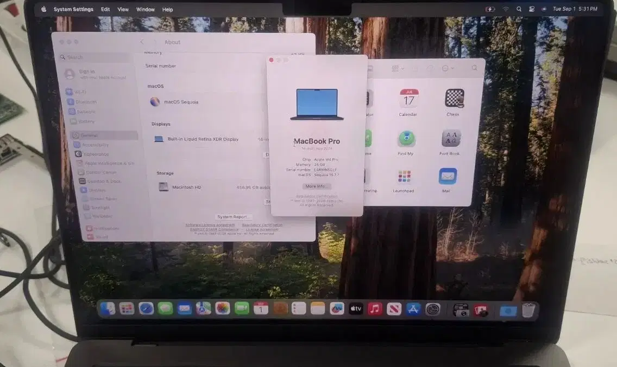Click the System Report button

click(232, 216)
